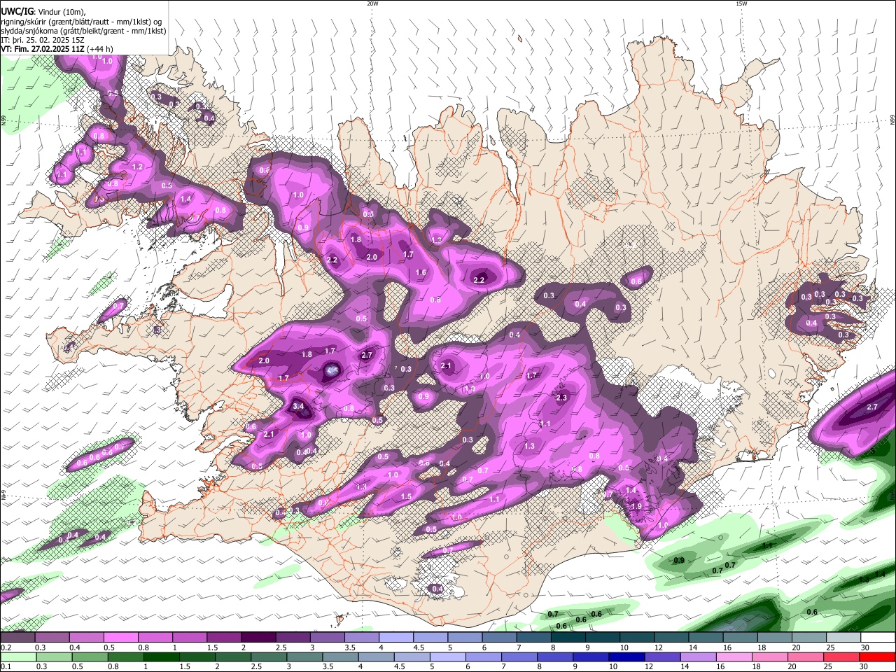
Task: Select the lilac rain swatch starting at 14
Action: 699,657
